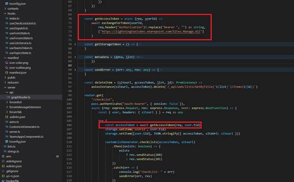
Task: Expand the forumTab folder
Action: pos(16,112)
